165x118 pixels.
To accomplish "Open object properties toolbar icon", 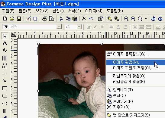I will (x=101, y=19).
